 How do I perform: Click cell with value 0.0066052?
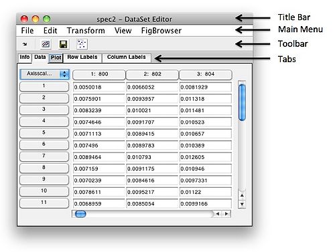pyautogui.click(x=152, y=87)
